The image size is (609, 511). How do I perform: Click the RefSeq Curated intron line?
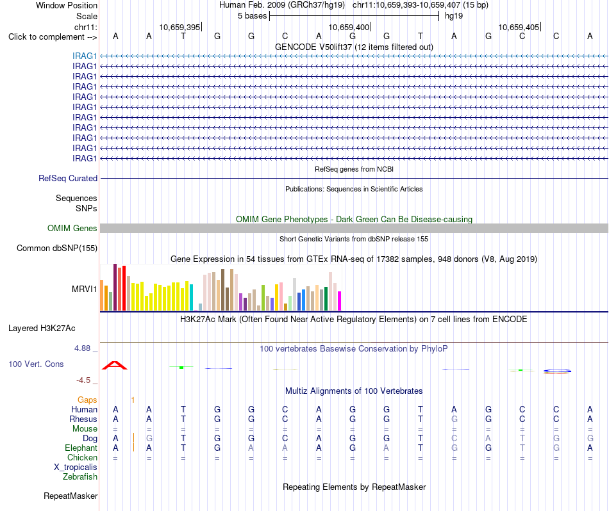coord(354,179)
